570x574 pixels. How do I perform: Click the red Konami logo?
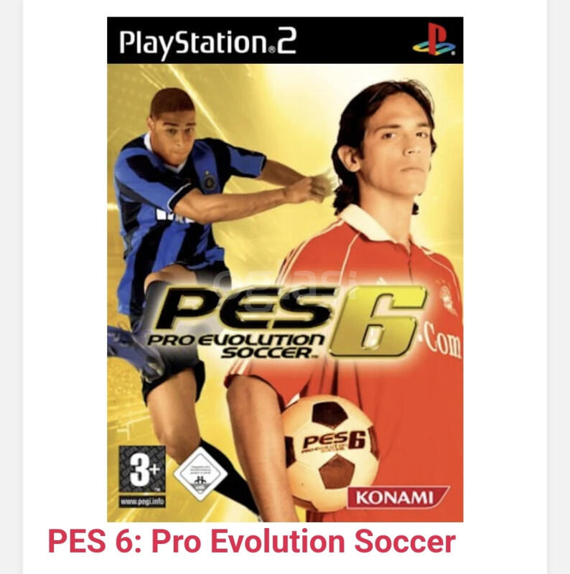tap(398, 497)
